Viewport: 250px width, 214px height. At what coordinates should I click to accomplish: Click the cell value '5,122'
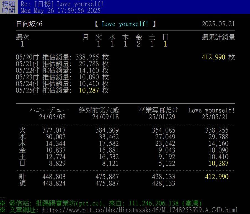pyautogui.click(x=167, y=163)
